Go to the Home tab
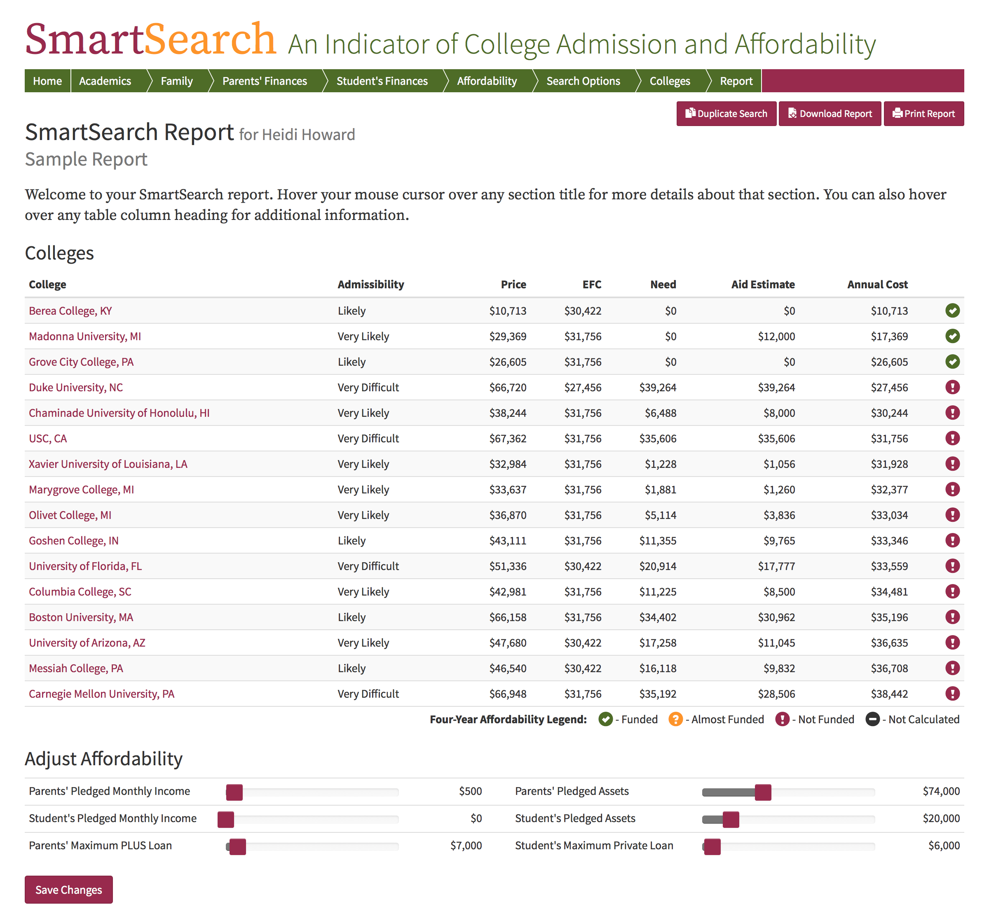The height and width of the screenshot is (916, 989). click(x=48, y=81)
